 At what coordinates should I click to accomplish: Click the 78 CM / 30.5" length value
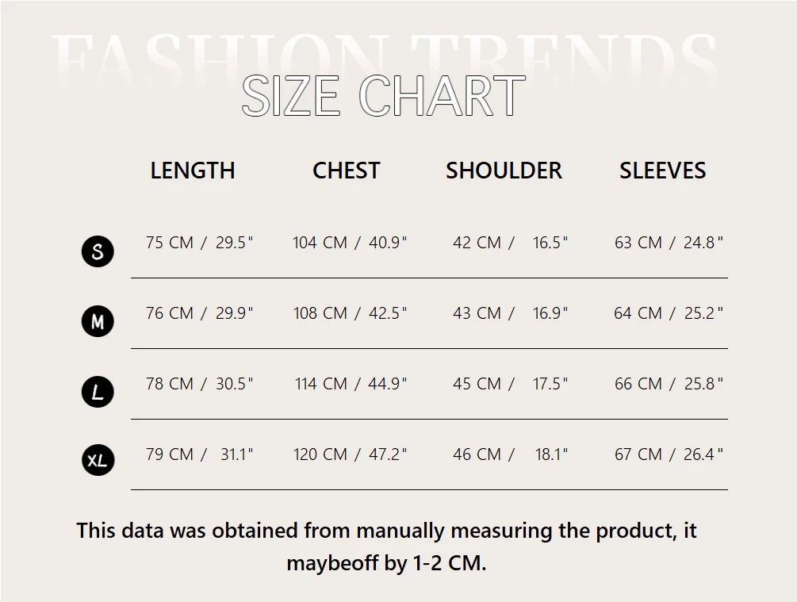click(199, 384)
